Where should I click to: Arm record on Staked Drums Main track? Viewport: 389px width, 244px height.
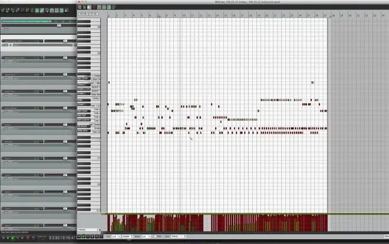coord(3,41)
